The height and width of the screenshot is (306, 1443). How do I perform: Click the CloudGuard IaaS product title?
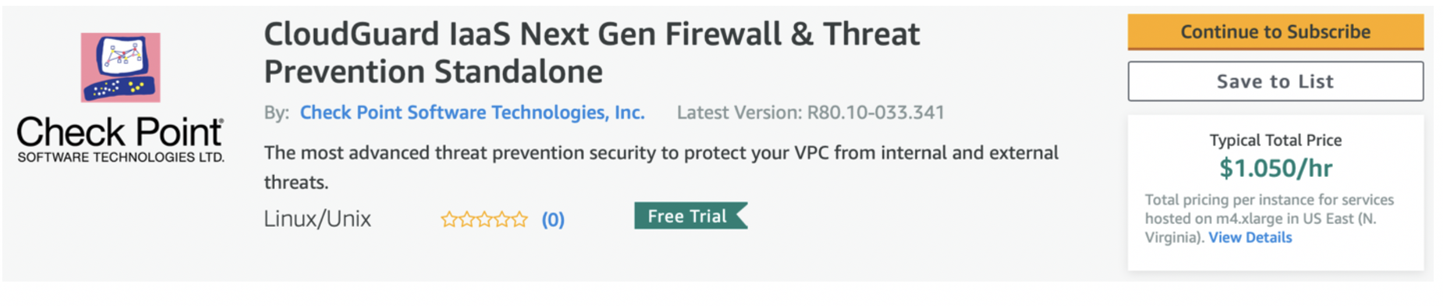(x=591, y=52)
